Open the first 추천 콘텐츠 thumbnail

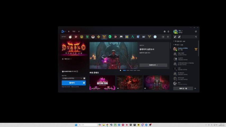click(x=102, y=83)
